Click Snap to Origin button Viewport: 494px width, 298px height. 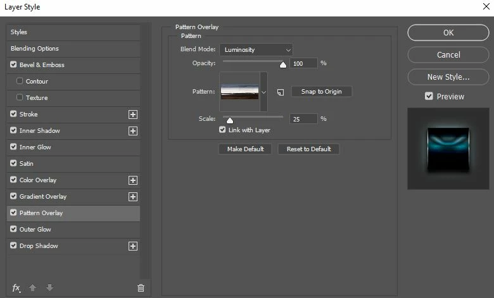[x=321, y=92]
